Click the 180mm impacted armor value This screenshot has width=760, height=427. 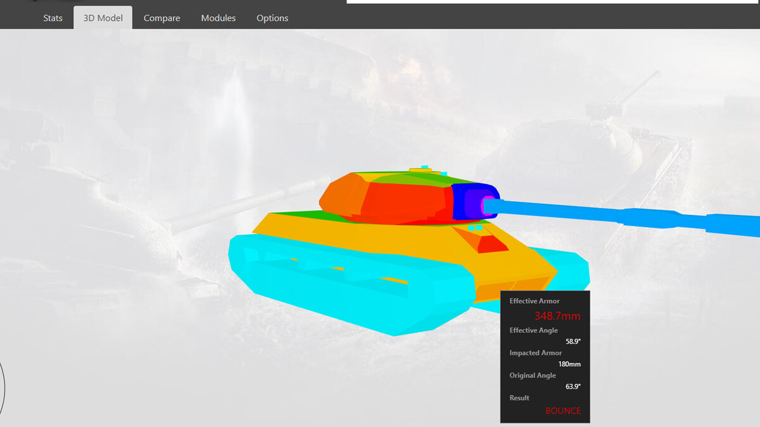pyautogui.click(x=569, y=364)
